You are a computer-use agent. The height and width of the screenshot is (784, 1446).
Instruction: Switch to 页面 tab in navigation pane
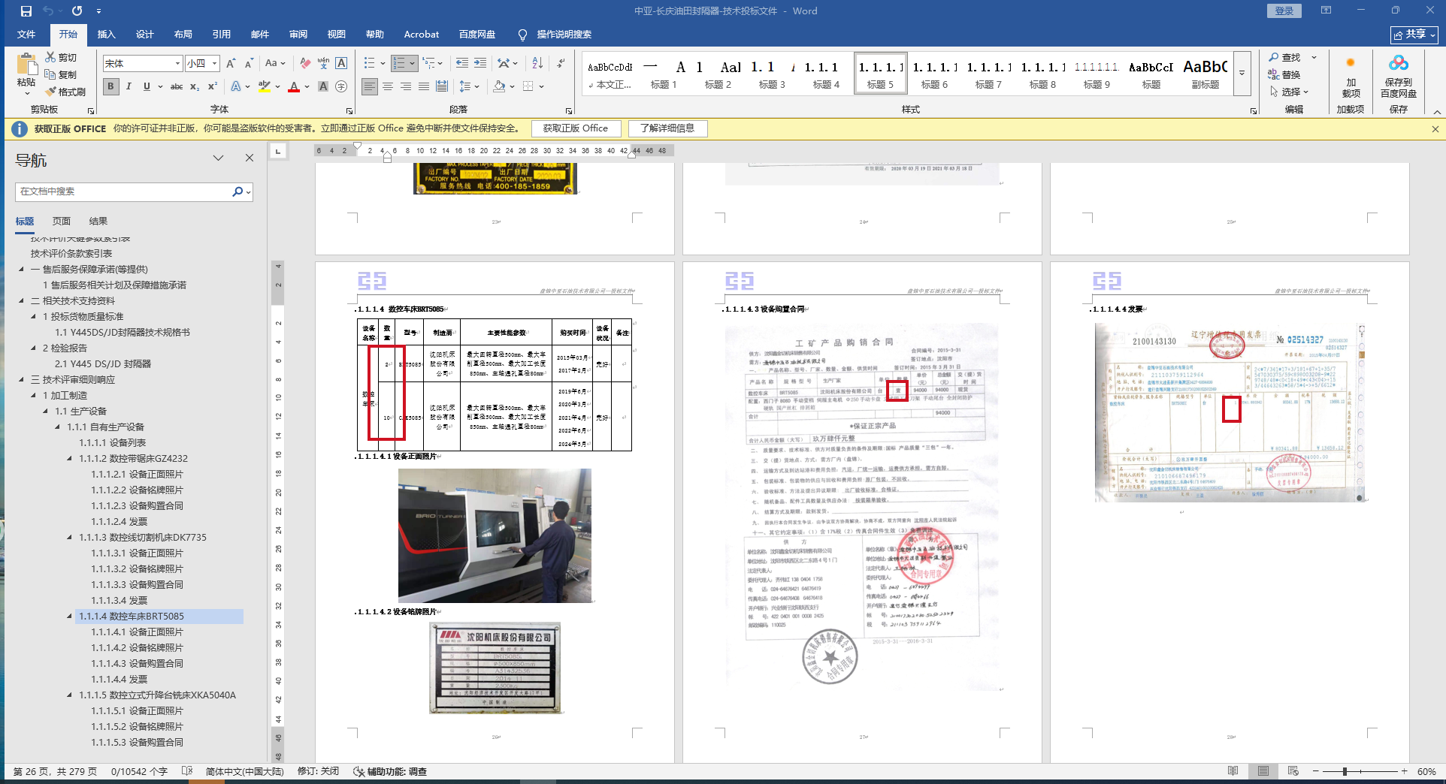62,221
